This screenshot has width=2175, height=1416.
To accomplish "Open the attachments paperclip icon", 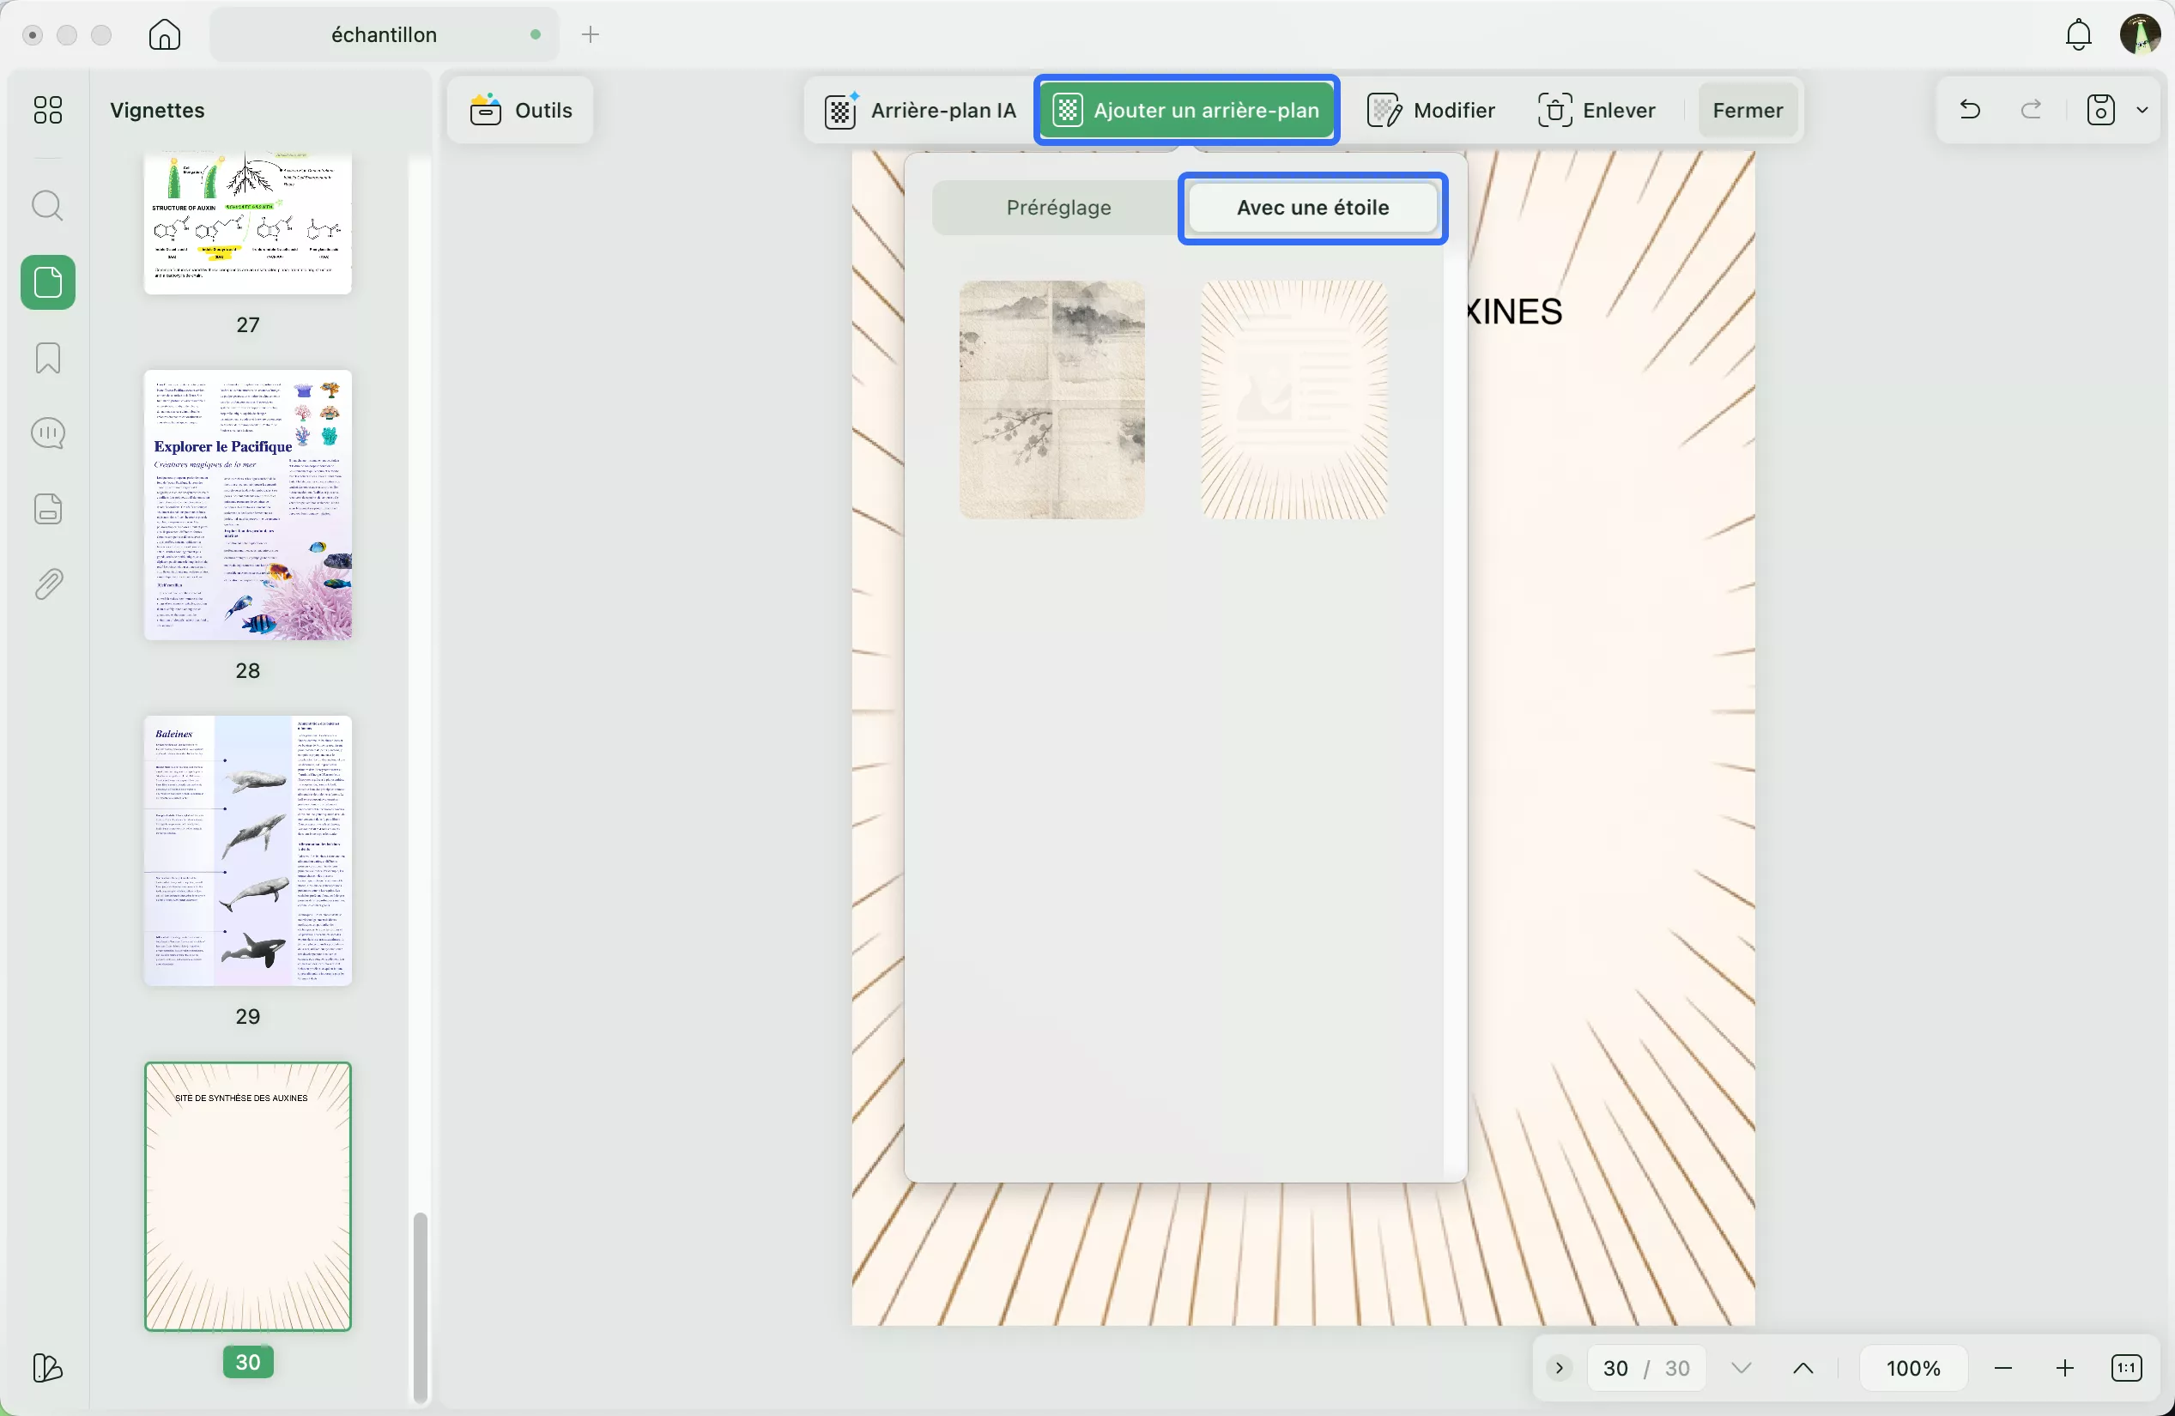I will (47, 584).
